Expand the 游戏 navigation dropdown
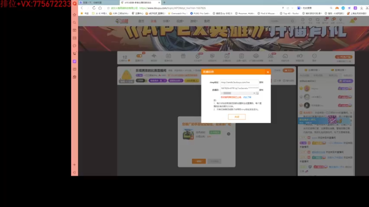Screen dimensions: 369x207 (x=194, y=21)
